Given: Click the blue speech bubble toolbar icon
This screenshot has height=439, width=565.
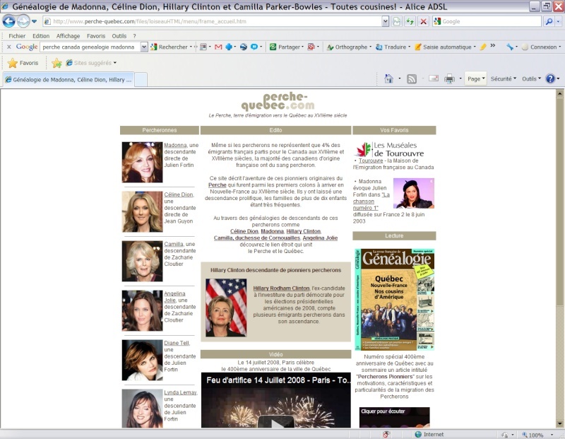Looking at the screenshot, I should [x=254, y=47].
